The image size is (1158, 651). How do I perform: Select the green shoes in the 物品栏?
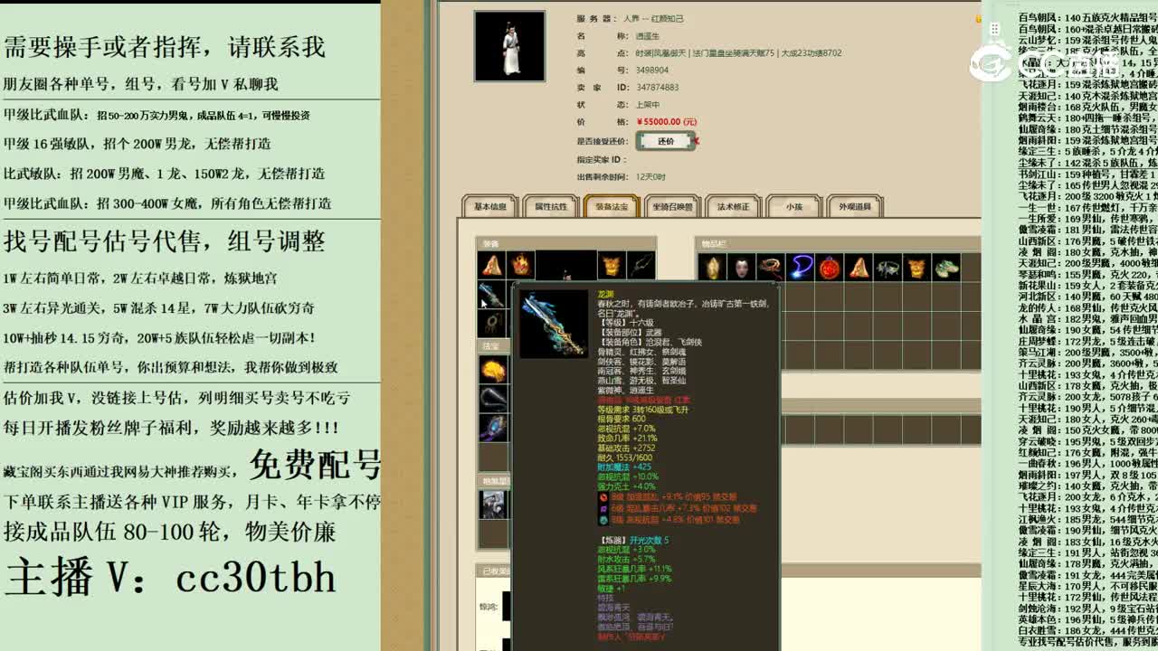pos(946,268)
